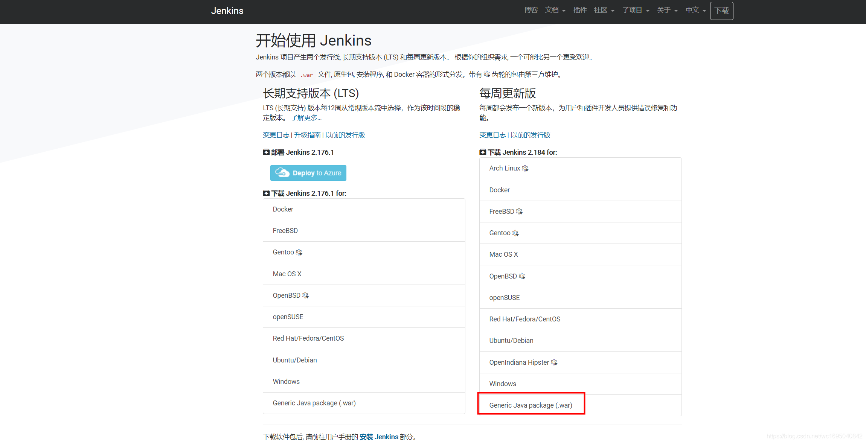Select FreeBSD in the LTS download list
Viewport: 866px width, 443px height.
364,231
